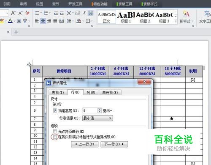Click the increase indent icon
Viewport: 211px width, 165px height.
tap(62, 13)
